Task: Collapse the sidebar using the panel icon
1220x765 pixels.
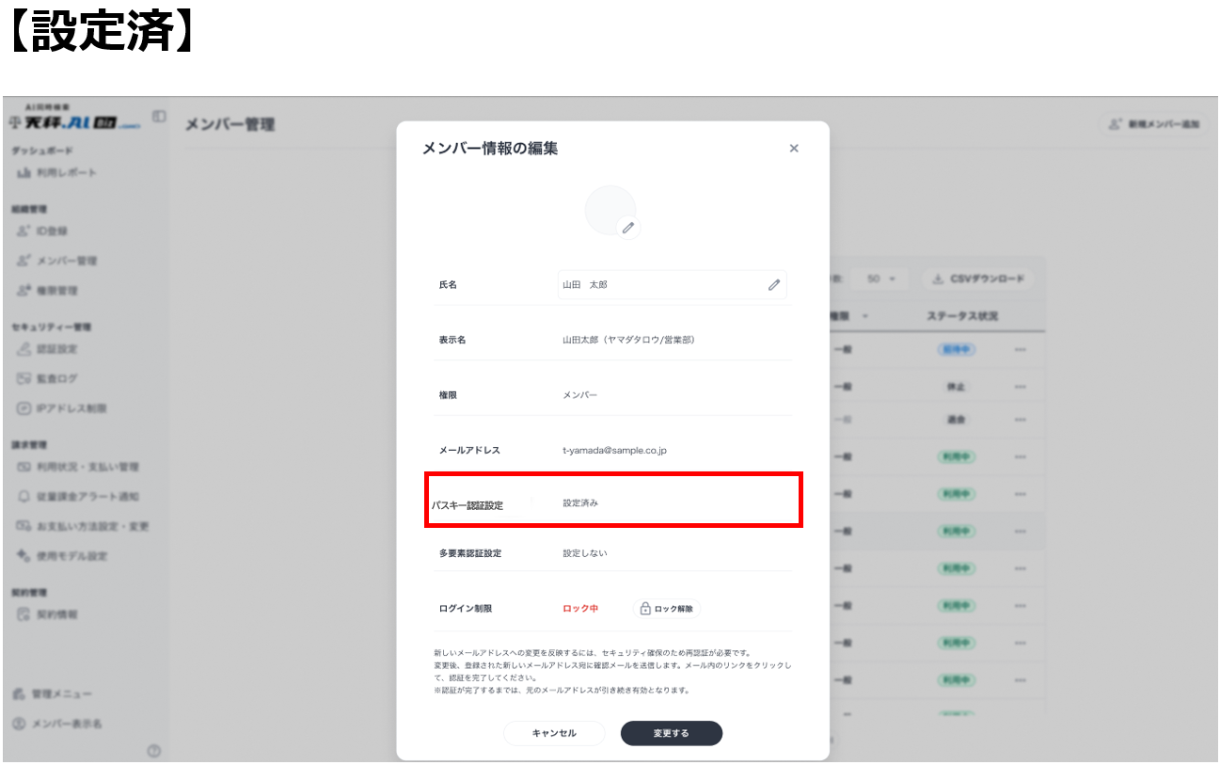Action: click(x=159, y=117)
